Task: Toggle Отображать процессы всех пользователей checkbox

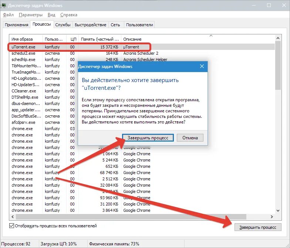Action: tap(11, 225)
